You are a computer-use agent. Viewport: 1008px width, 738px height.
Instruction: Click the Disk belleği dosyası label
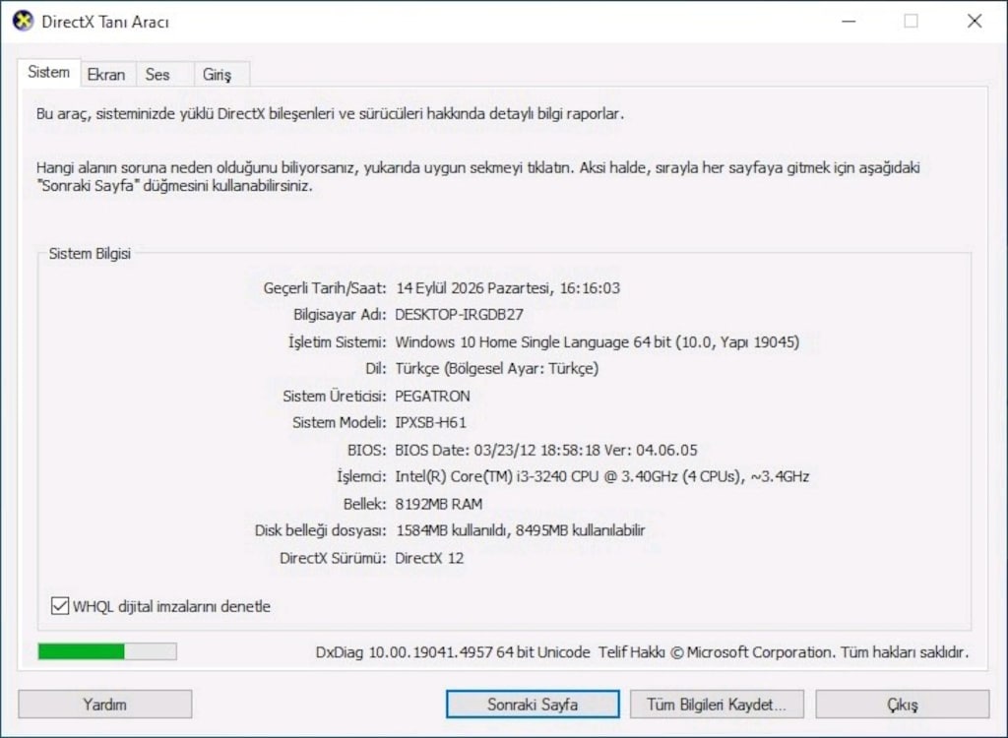pyautogui.click(x=321, y=531)
